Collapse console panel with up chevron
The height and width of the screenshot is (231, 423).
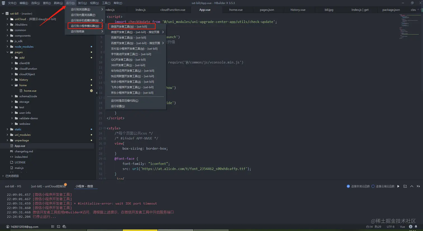412,186
